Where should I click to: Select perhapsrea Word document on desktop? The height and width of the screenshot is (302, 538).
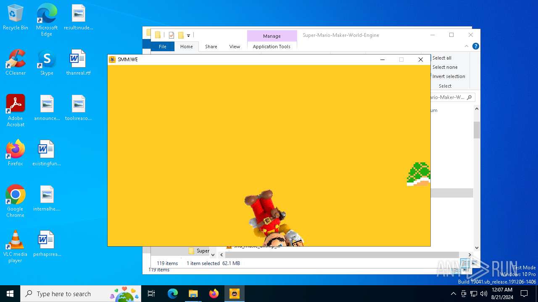(x=47, y=244)
